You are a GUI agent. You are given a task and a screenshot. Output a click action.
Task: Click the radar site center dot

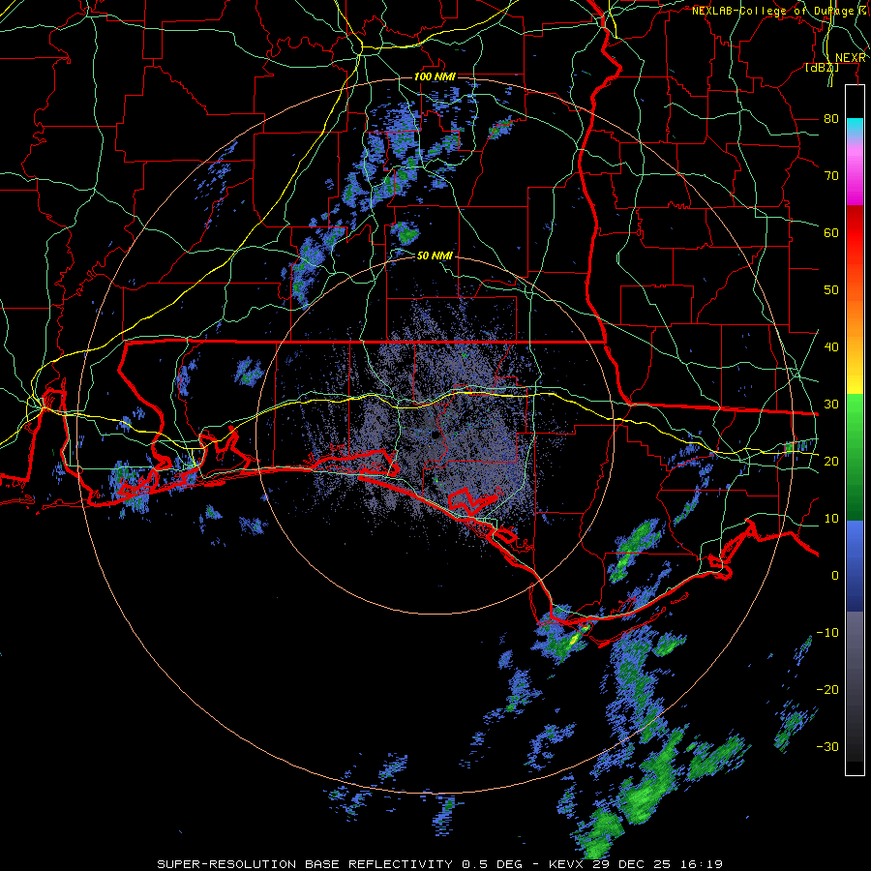[435, 435]
